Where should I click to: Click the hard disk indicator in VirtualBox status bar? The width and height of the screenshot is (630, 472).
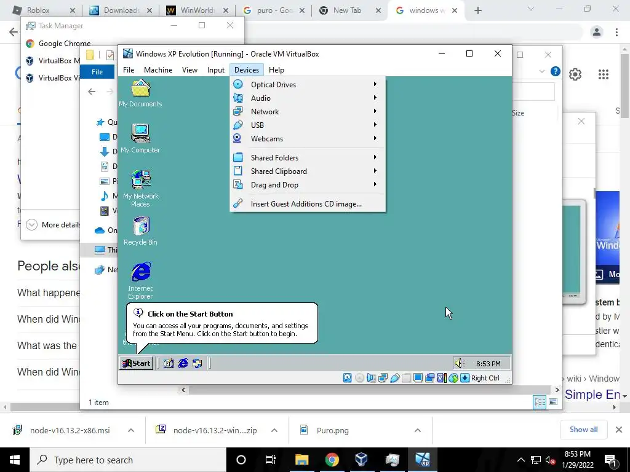click(x=348, y=378)
